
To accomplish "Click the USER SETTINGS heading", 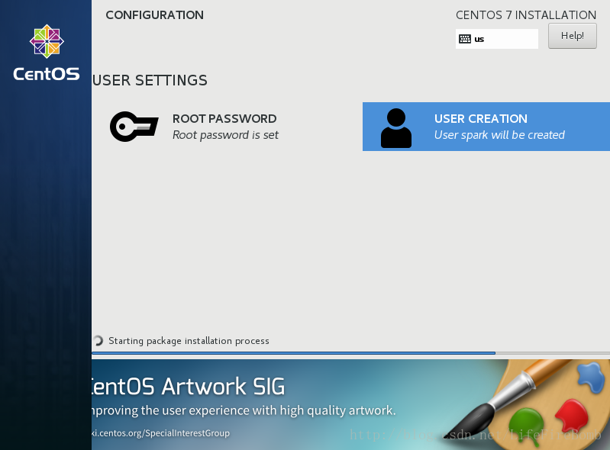I will pos(150,80).
